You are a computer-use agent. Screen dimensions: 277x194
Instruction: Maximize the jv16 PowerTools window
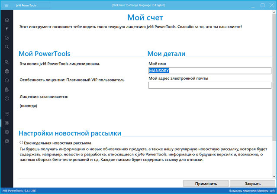point(262,5)
